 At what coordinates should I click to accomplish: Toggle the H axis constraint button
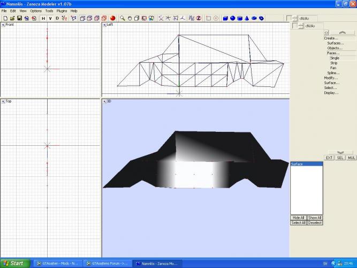pos(43,18)
